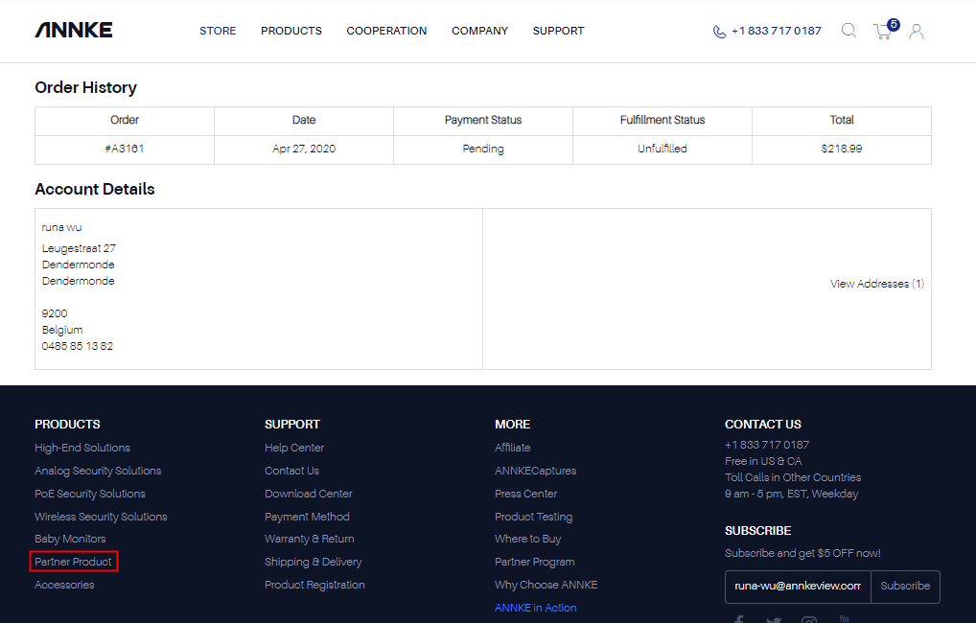This screenshot has width=976, height=623.
Task: Click the user account icon
Action: 917,31
